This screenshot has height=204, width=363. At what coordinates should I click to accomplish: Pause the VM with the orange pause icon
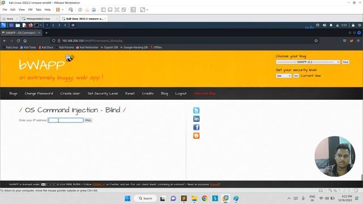58,10
